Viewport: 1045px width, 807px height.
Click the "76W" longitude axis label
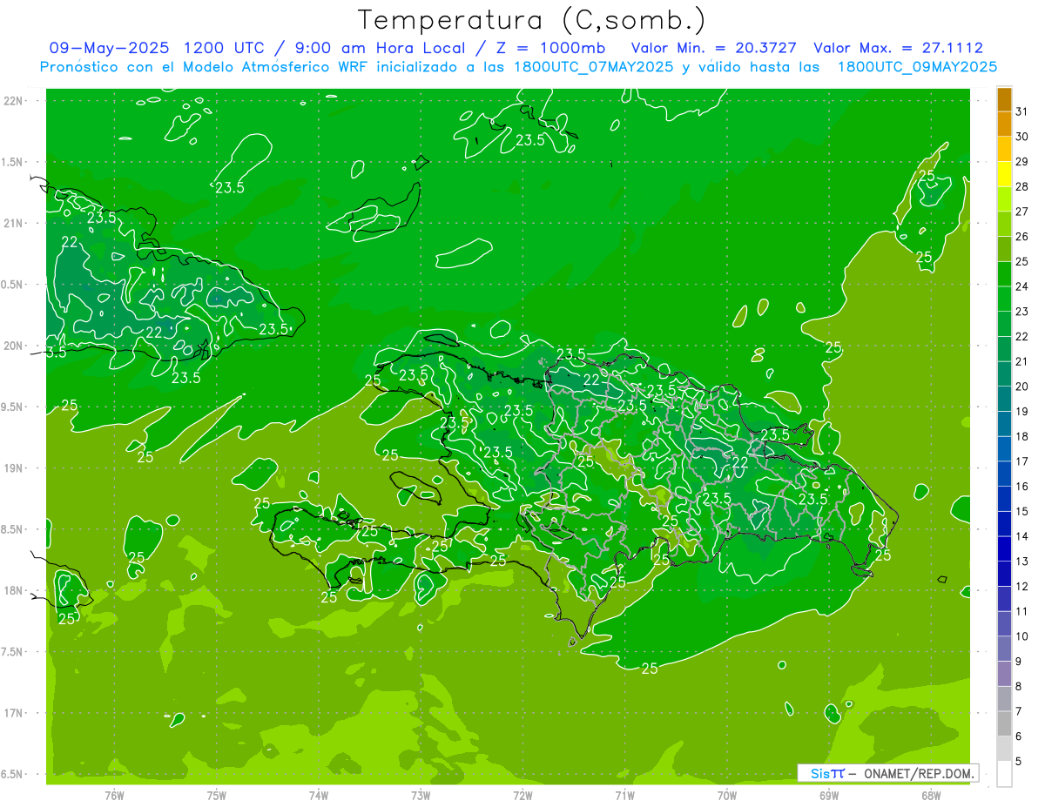[114, 796]
